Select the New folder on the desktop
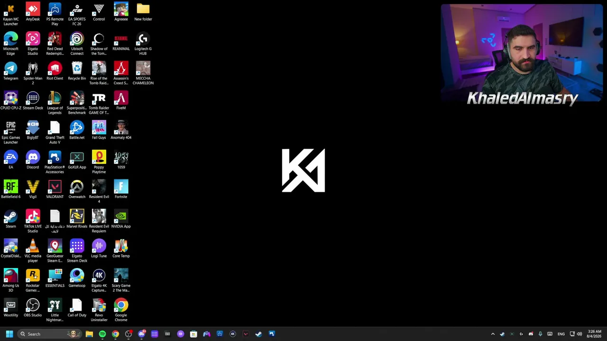Image resolution: width=607 pixels, height=341 pixels. point(143,12)
